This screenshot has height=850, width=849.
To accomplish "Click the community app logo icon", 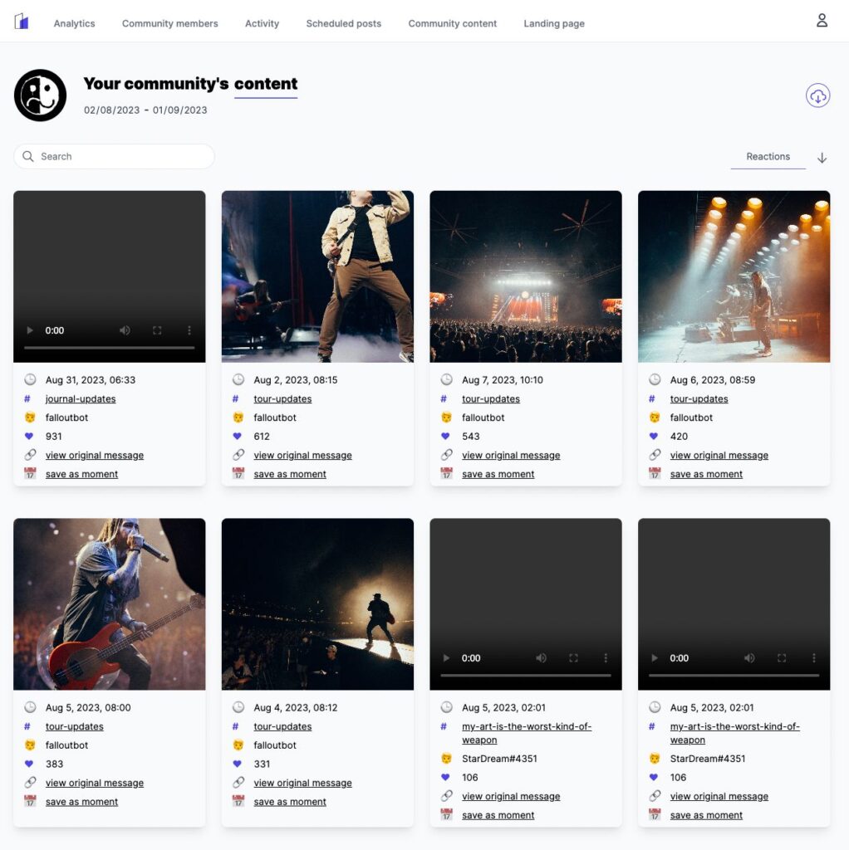I will coord(22,20).
